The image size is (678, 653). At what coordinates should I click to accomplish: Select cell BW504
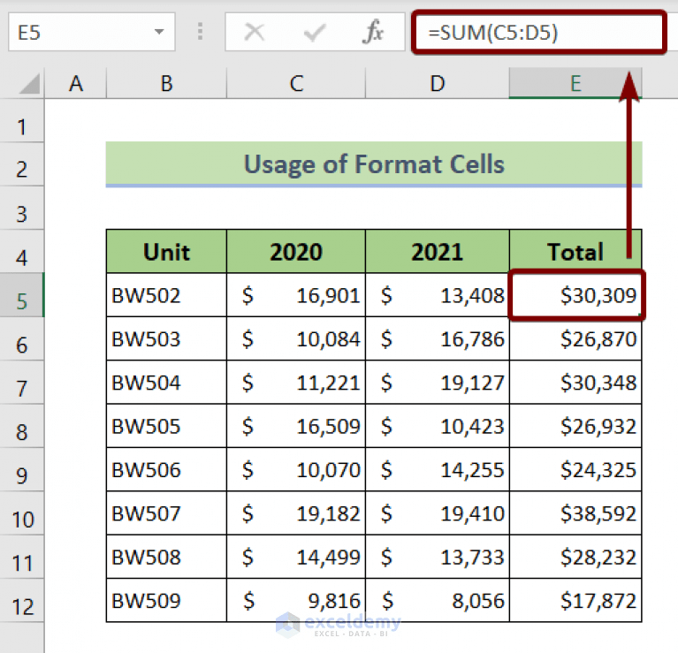tap(166, 383)
